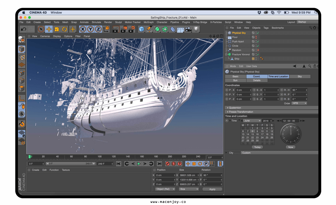Switch the coordinate system icon
This screenshot has width=336, height=205.
(x=106, y=29)
